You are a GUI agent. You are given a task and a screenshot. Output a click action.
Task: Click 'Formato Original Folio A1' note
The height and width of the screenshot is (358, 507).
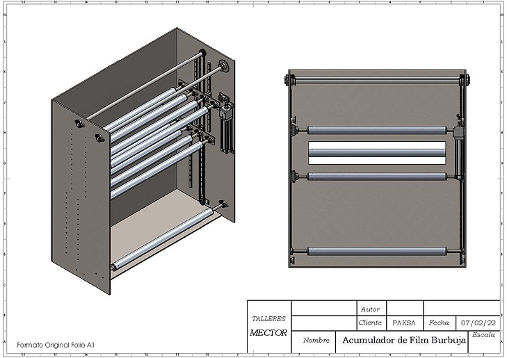pos(56,345)
